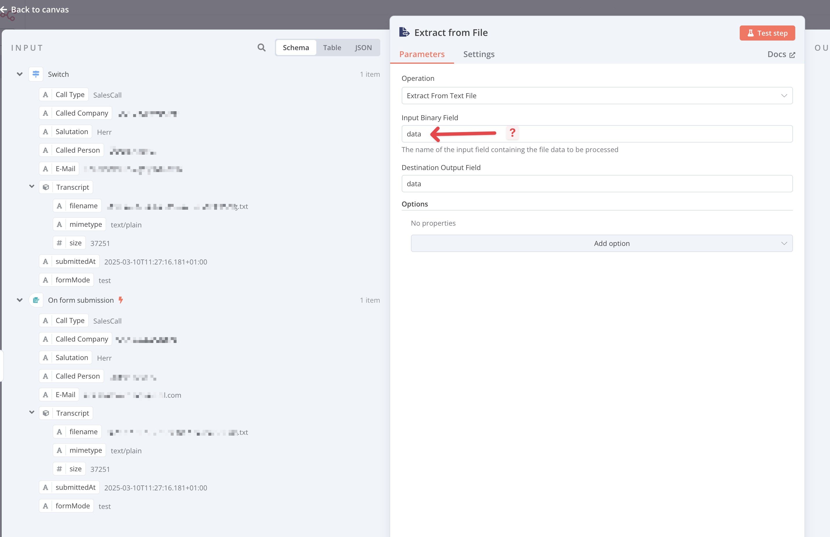Viewport: 830px width, 537px height.
Task: Open the search in the INPUT panel
Action: click(261, 48)
